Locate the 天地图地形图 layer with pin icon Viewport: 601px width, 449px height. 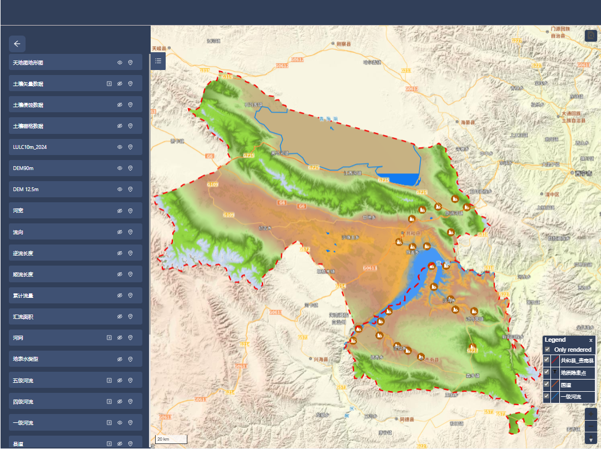point(131,63)
